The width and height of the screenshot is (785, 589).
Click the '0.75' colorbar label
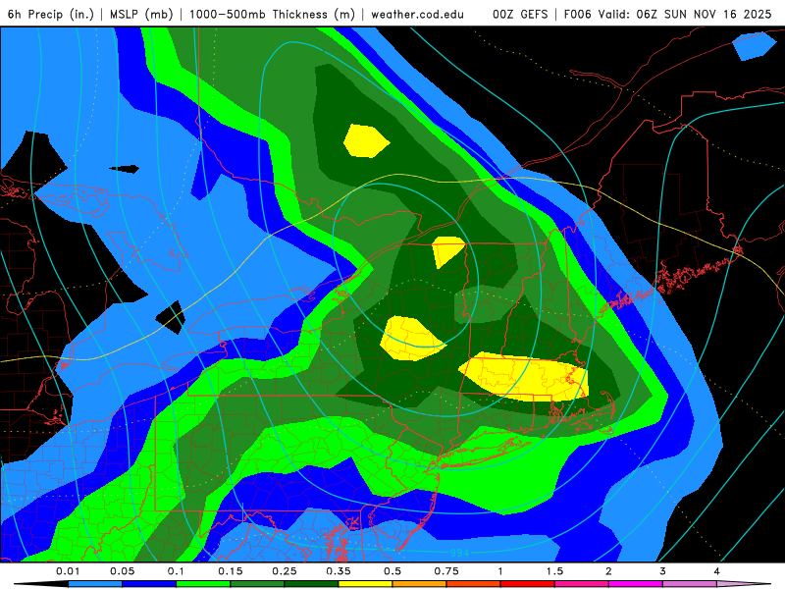pos(446,571)
